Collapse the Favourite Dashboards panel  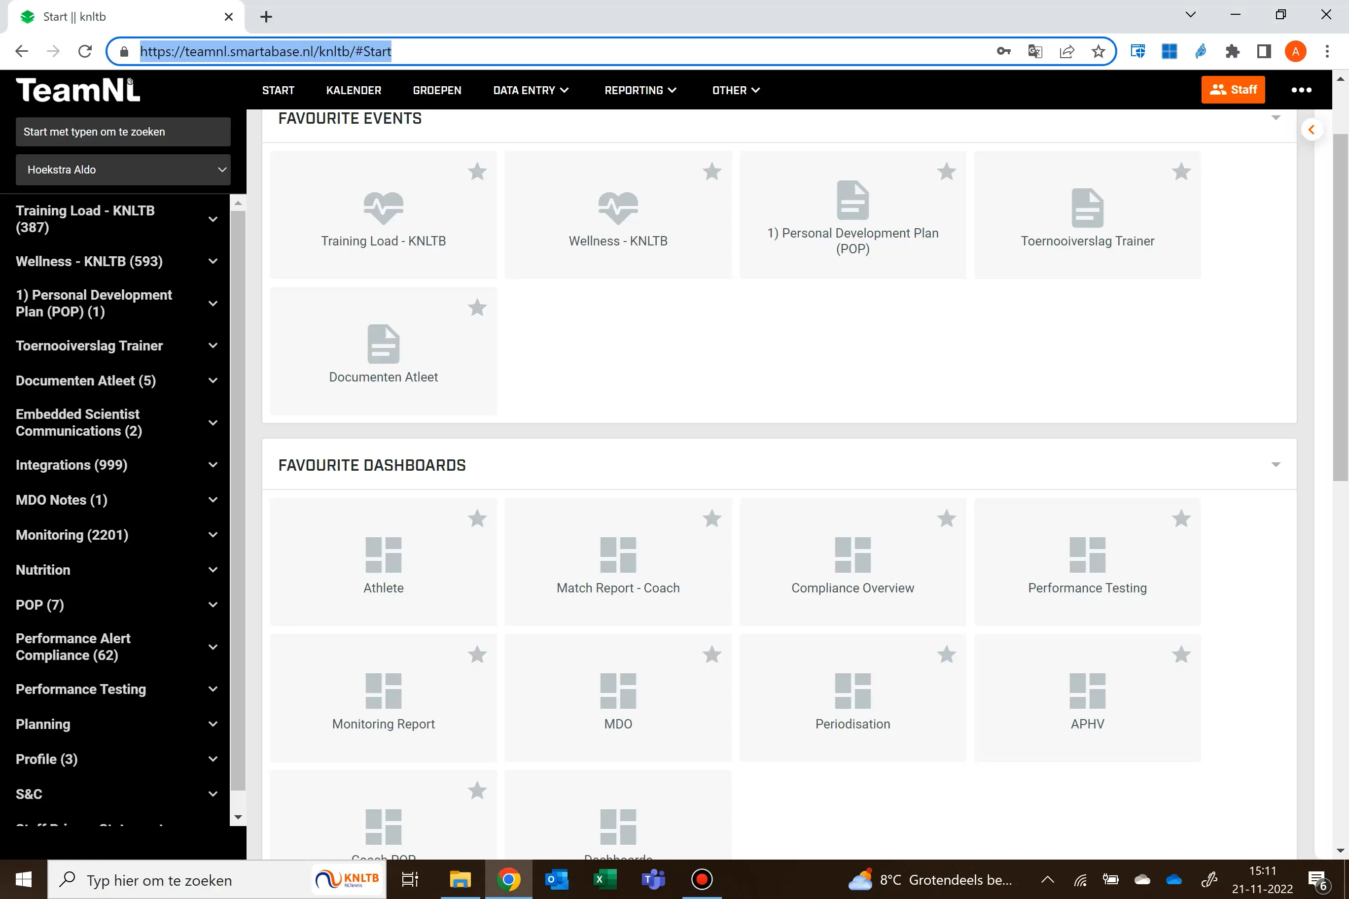1276,464
